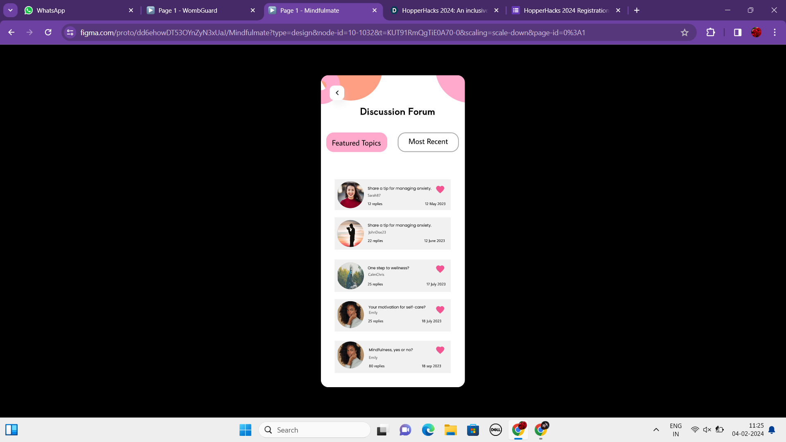Toggle heart on Sarah87's anxiety tip post

[x=440, y=189]
